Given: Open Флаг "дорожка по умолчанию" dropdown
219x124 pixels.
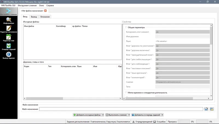Looking at the screenshot, I should [x=183, y=46].
